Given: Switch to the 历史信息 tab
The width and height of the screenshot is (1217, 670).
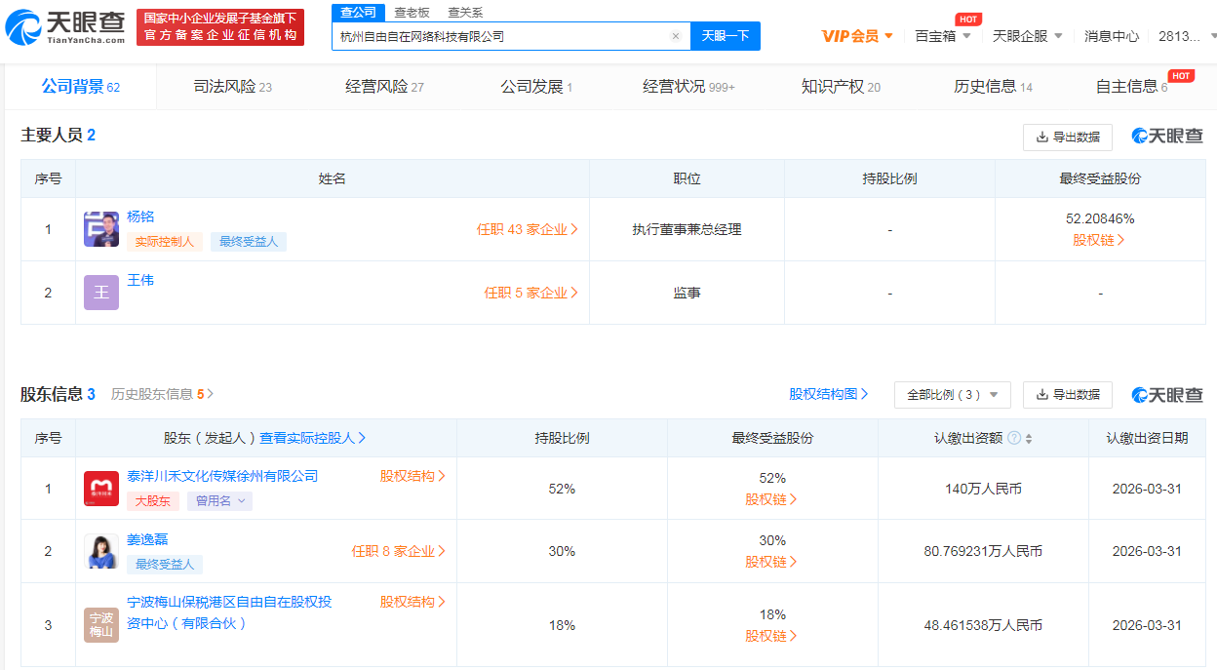Looking at the screenshot, I should click(x=993, y=87).
